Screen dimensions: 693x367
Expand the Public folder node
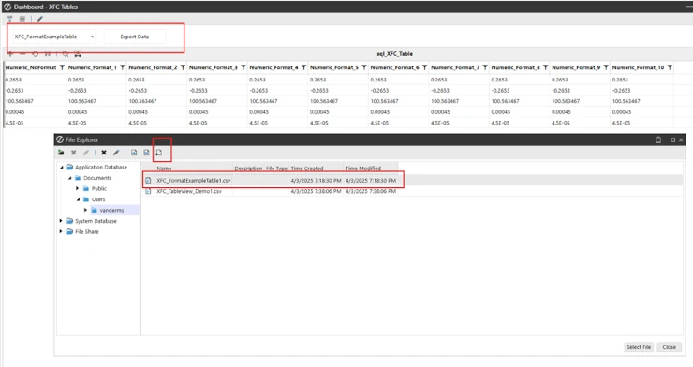pyautogui.click(x=78, y=188)
